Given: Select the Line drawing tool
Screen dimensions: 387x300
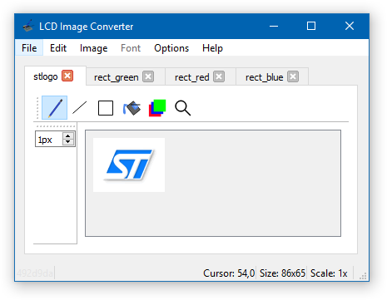Looking at the screenshot, I should (80, 107).
